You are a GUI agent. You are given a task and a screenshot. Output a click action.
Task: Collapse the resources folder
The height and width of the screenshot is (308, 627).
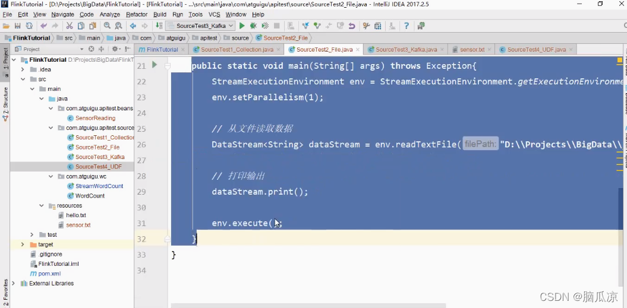[42, 205]
